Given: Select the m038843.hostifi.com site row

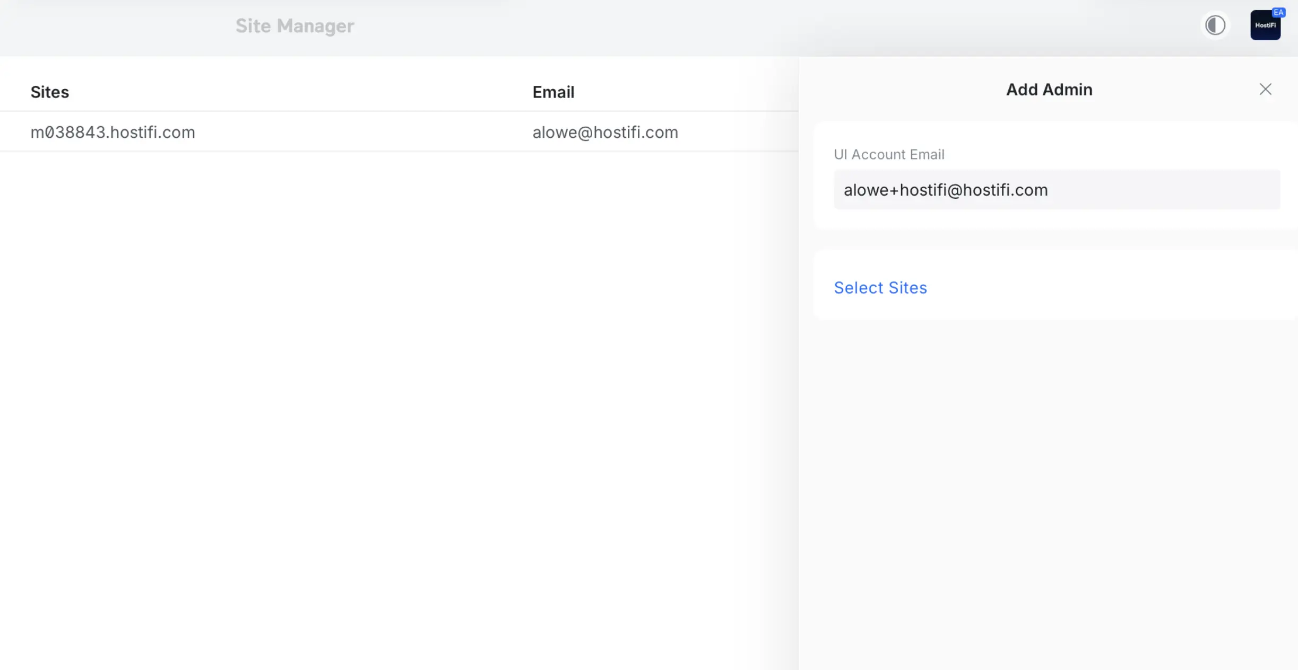Looking at the screenshot, I should coord(399,131).
